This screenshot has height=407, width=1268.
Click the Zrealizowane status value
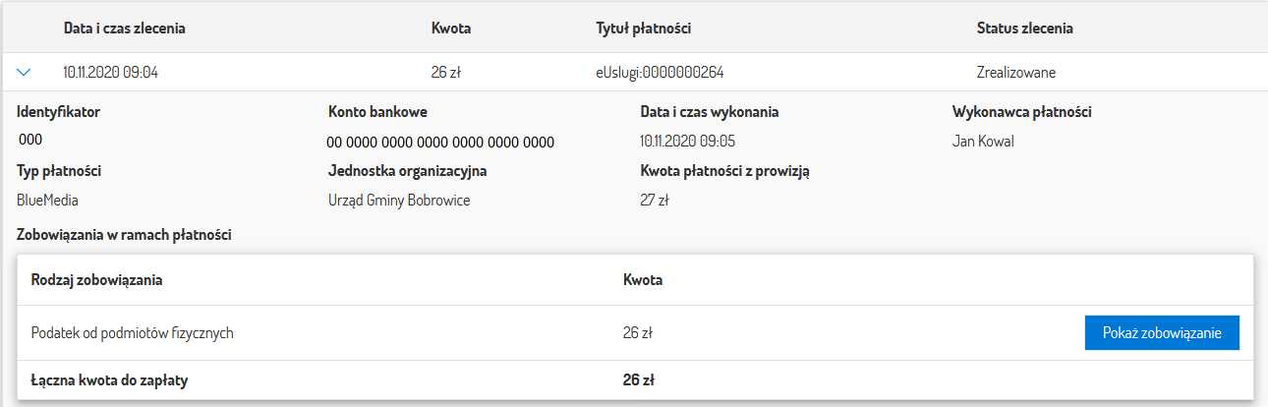pyautogui.click(x=1016, y=72)
